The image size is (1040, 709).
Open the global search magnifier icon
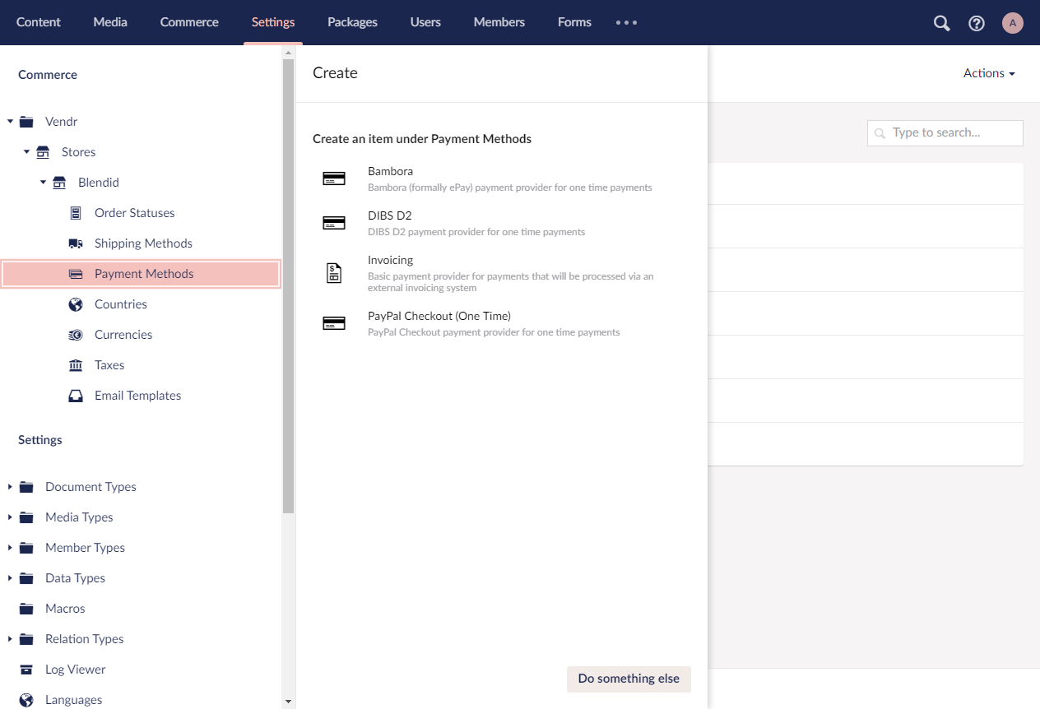pyautogui.click(x=942, y=23)
